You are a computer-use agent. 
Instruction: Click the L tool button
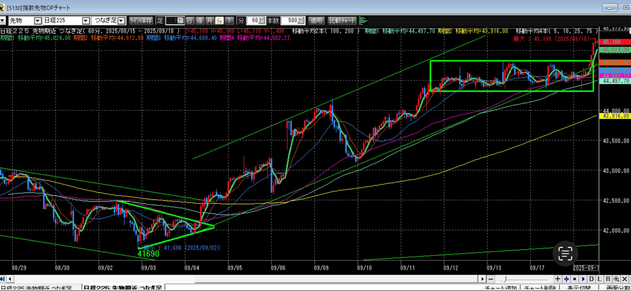[x=600, y=279]
